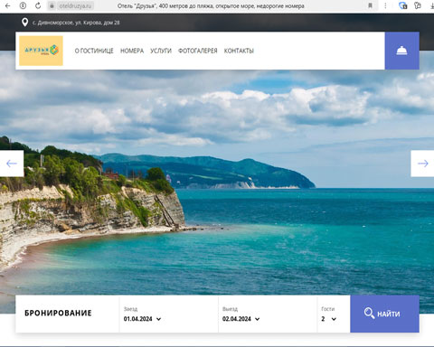Click the page title text in the address bar
434x347 pixels.
coord(211,5)
